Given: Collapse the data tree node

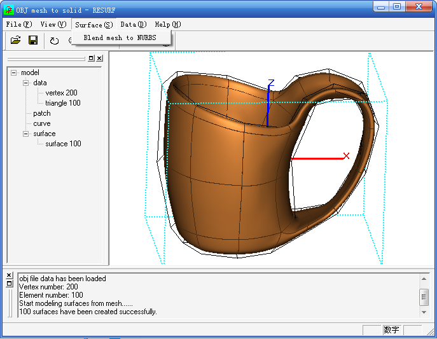Looking at the screenshot, I should [x=25, y=83].
